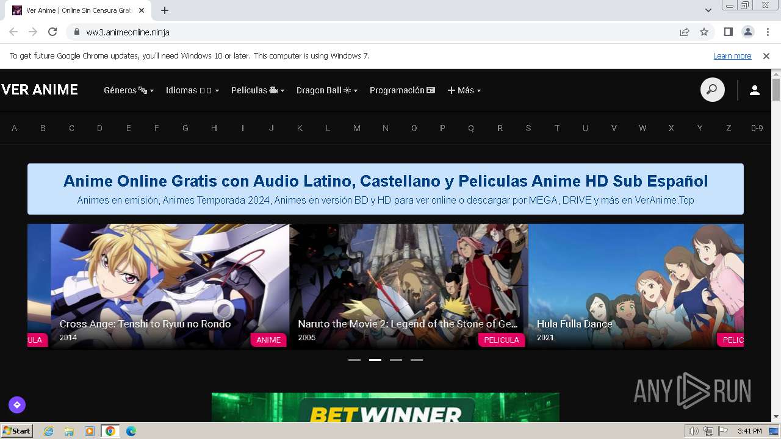781x439 pixels.
Task: Open tab search chevron
Action: coord(708,10)
